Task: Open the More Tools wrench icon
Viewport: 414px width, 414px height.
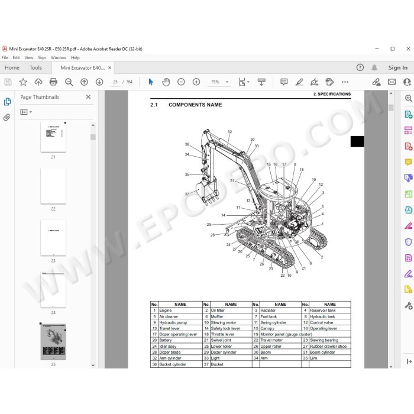Action: coord(409,306)
